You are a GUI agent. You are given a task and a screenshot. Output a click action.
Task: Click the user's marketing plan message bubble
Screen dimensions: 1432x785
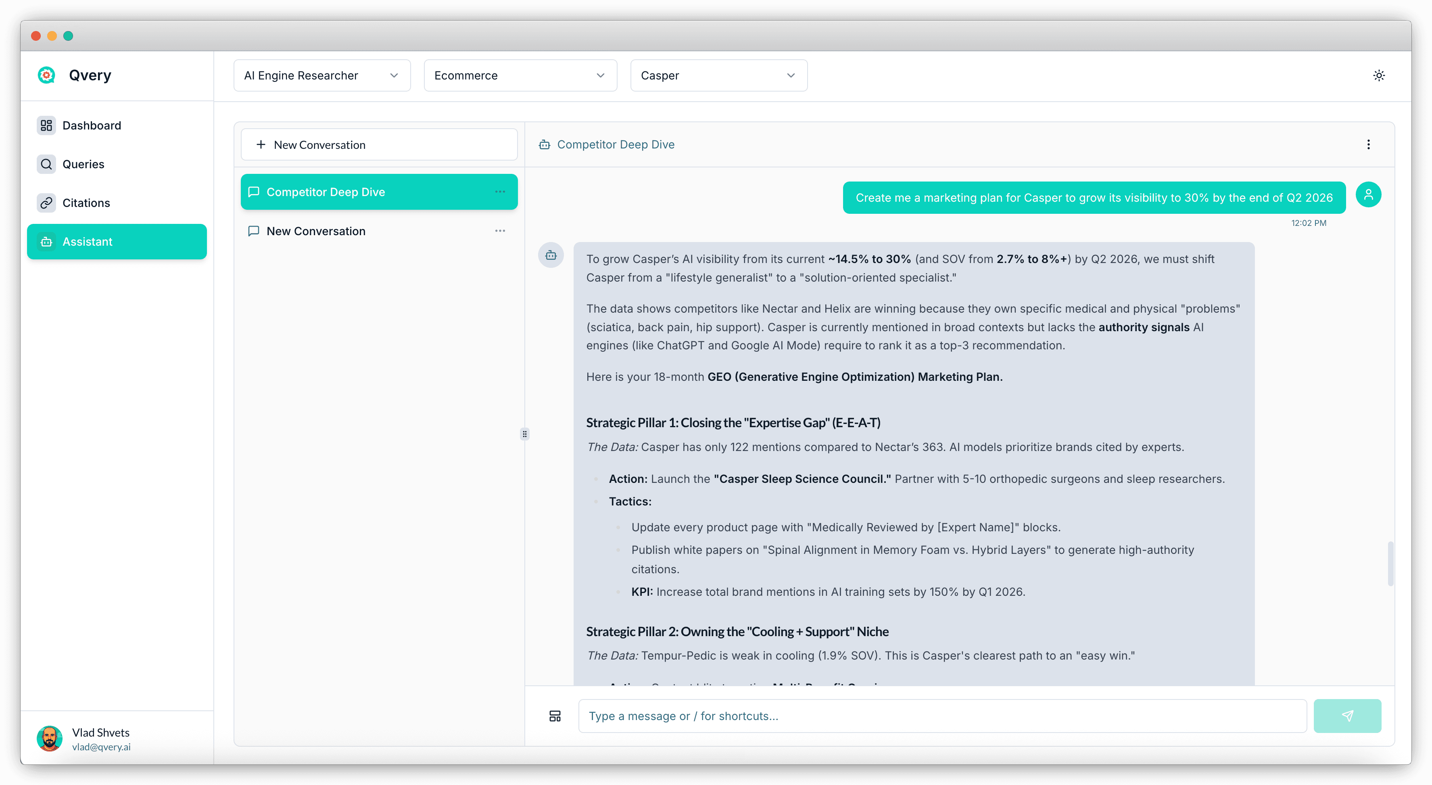click(x=1094, y=198)
